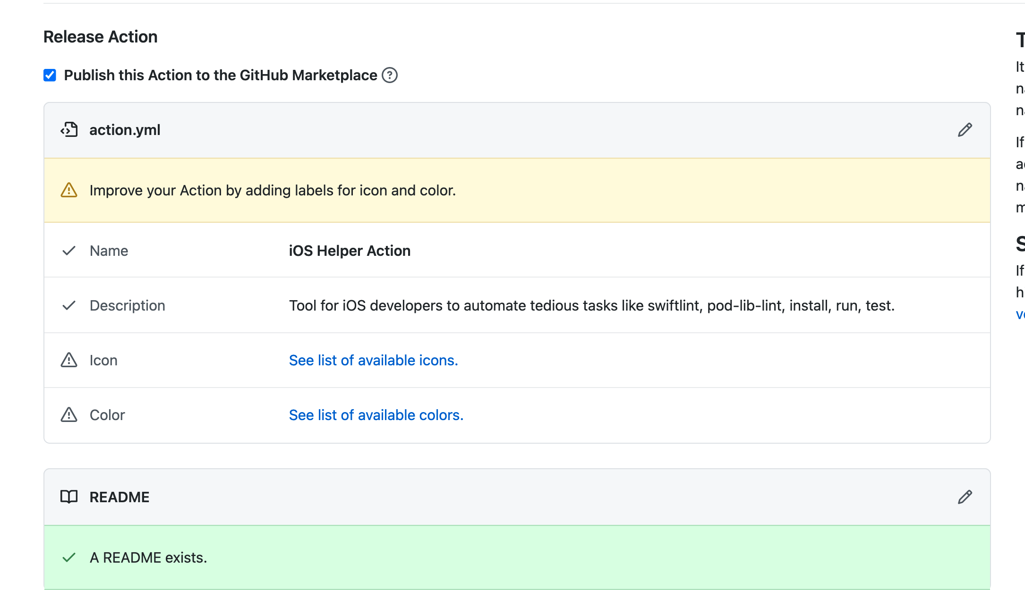The width and height of the screenshot is (1025, 590).
Task: Click the green README exists checkmark
Action: point(69,557)
